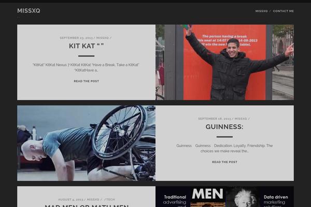Open the MISSXQ author link on the KIT KAT post

click(x=102, y=38)
